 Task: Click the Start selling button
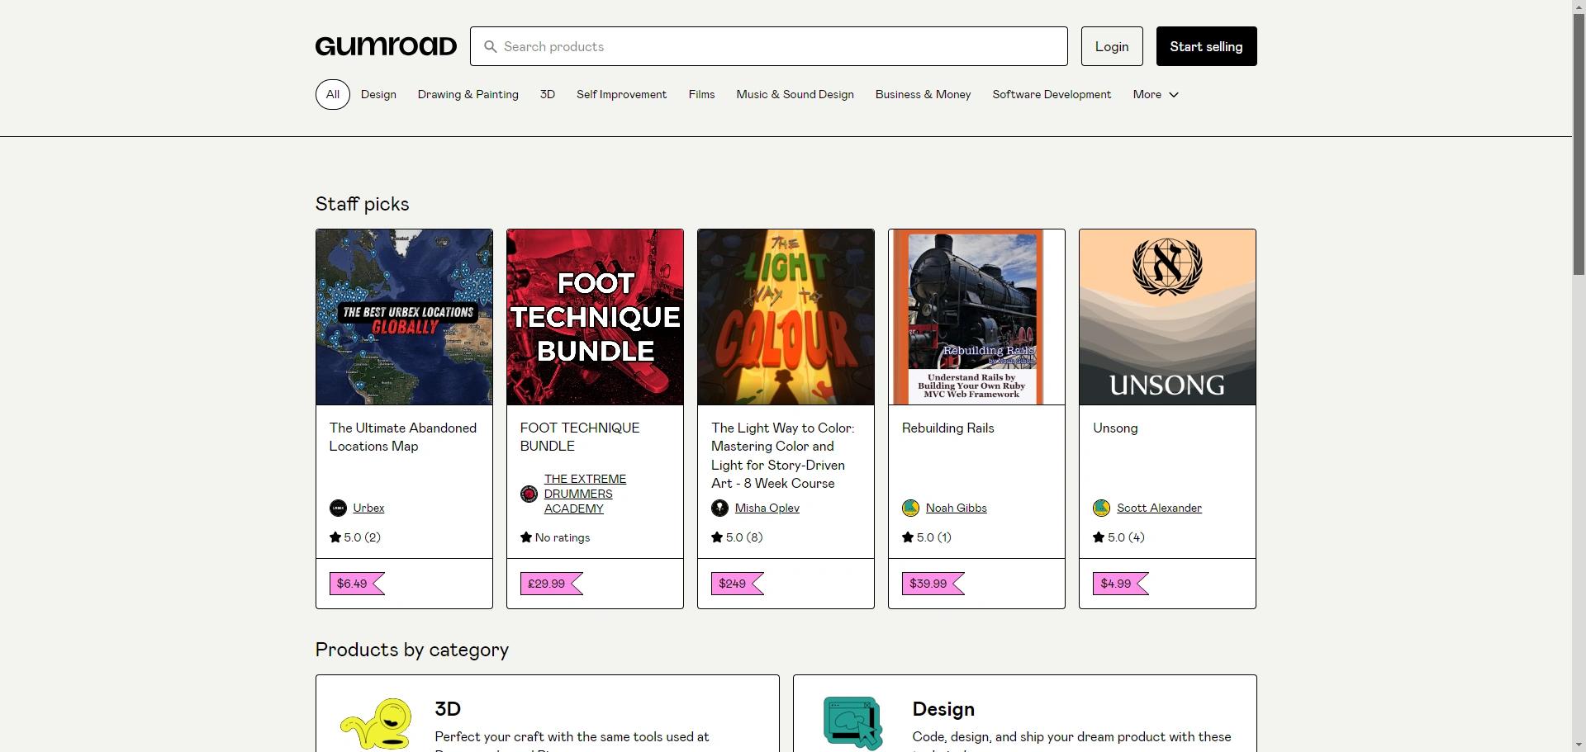coord(1206,46)
